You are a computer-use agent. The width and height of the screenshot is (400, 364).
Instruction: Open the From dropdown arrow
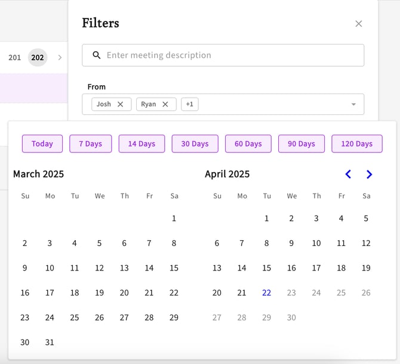[x=353, y=104]
